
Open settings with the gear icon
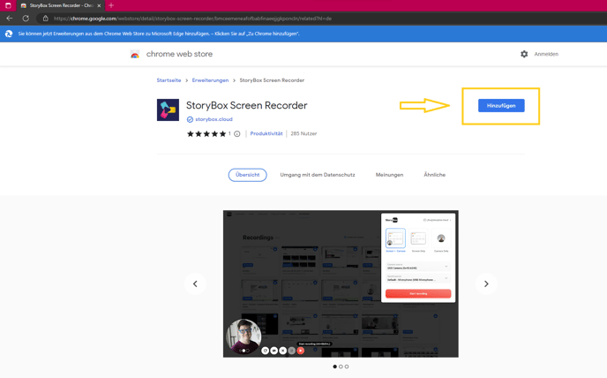[524, 54]
